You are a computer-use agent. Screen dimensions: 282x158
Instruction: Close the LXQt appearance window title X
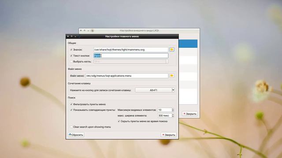click(81, 31)
